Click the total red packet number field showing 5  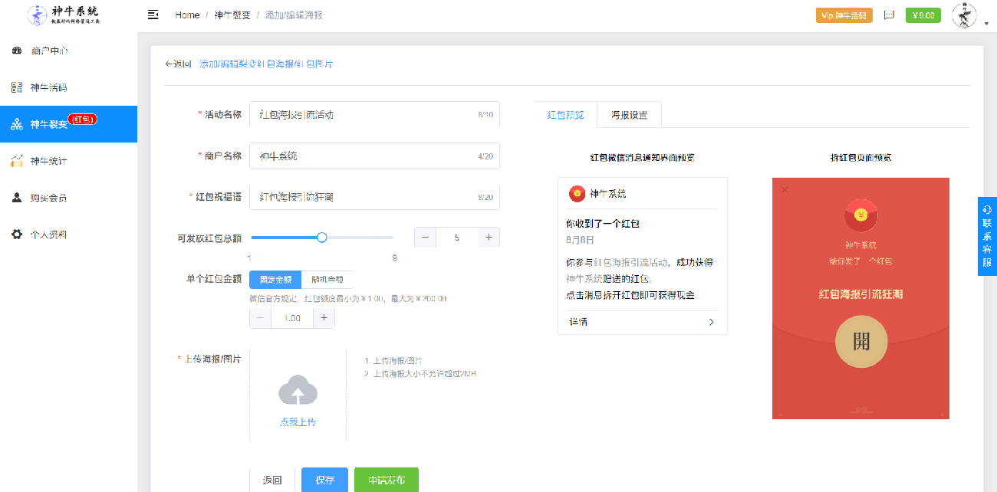(x=457, y=238)
